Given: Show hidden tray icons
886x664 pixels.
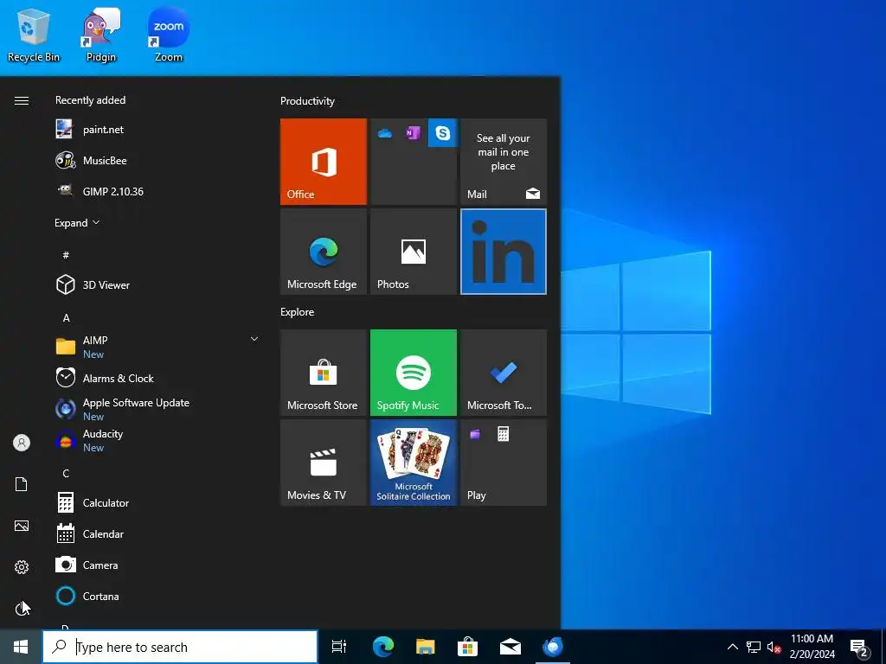Looking at the screenshot, I should 732,647.
